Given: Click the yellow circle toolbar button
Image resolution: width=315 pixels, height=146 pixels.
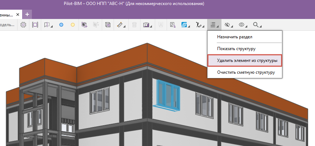Looking at the screenshot, I should coord(73,25).
